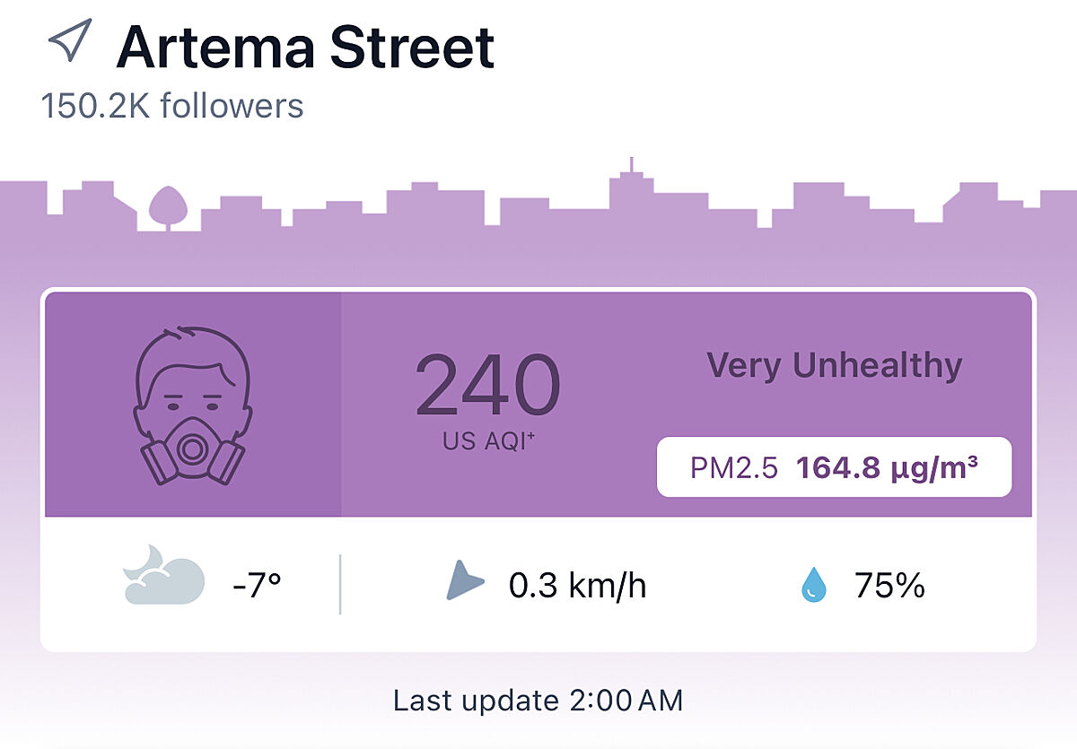1077x749 pixels.
Task: Tap the location arrow icon
Action: pos(70,42)
